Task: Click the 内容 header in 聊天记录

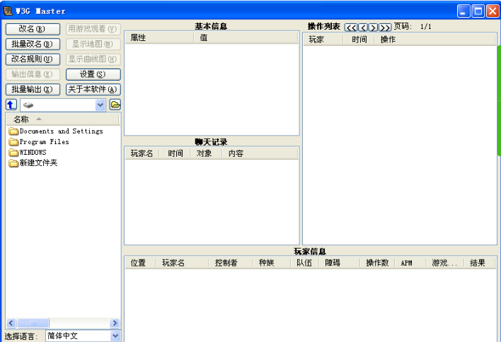Action: 260,153
